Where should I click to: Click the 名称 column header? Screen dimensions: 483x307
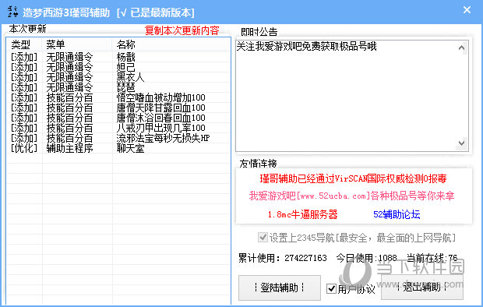click(x=171, y=44)
